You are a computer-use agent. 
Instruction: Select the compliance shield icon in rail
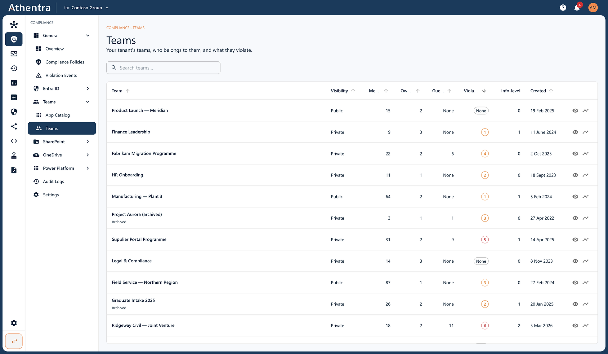pyautogui.click(x=14, y=39)
